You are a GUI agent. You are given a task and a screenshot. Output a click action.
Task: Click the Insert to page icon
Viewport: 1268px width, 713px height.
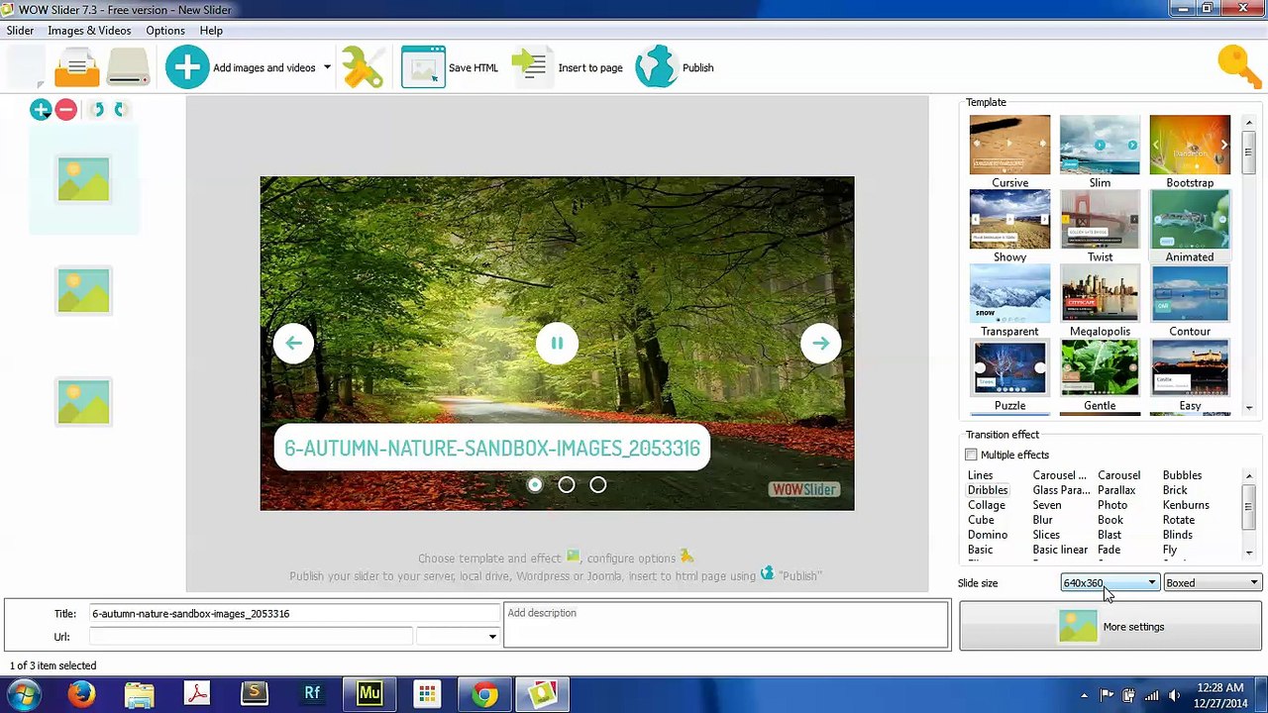click(529, 67)
